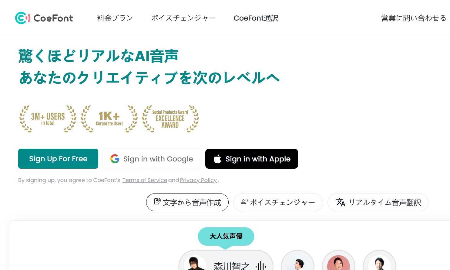
Task: Open the Terms of Service link
Action: pos(145,180)
